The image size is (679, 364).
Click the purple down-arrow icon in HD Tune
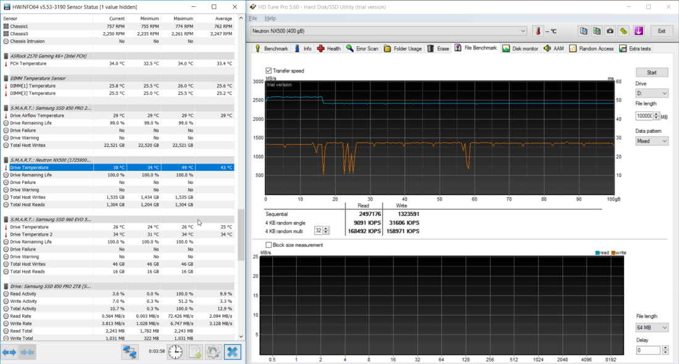tap(639, 31)
